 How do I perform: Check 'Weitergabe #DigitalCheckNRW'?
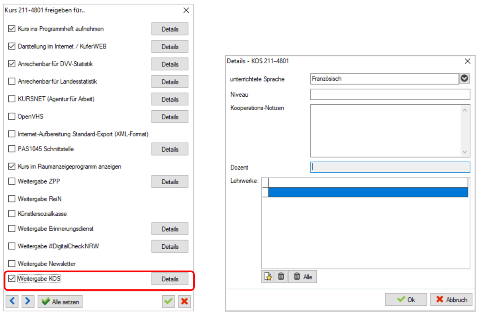coord(12,246)
